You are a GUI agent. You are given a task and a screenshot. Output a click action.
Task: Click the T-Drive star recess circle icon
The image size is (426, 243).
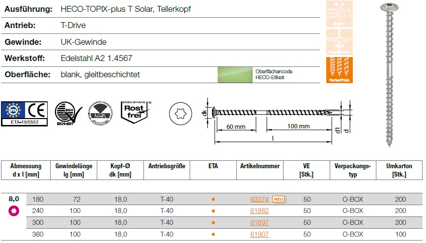pyautogui.click(x=180, y=114)
